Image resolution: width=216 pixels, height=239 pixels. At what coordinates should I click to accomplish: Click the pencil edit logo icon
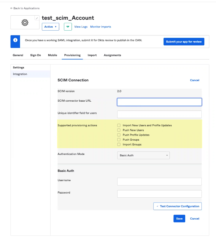point(37,18)
